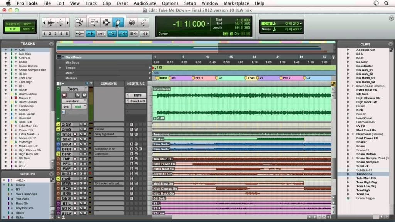The width and height of the screenshot is (395, 222).
Task: Click the Intro marker
Action: (162, 78)
